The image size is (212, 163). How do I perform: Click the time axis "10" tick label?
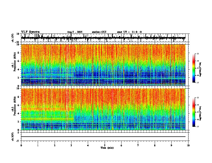pos(188,145)
